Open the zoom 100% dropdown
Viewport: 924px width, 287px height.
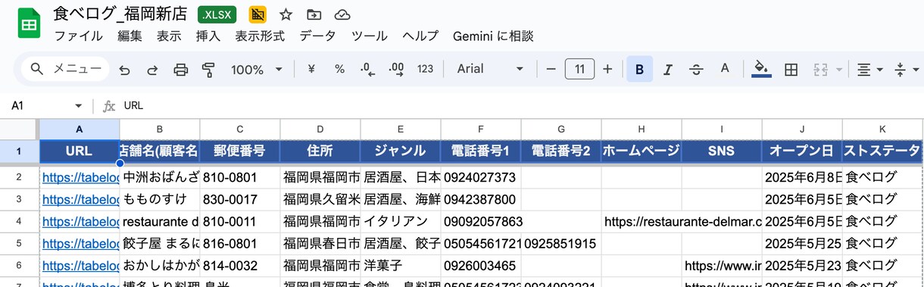[x=256, y=70]
